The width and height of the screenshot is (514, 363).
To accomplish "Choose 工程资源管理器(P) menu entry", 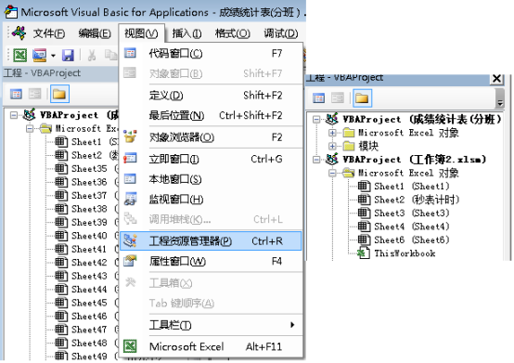I will click(x=211, y=241).
